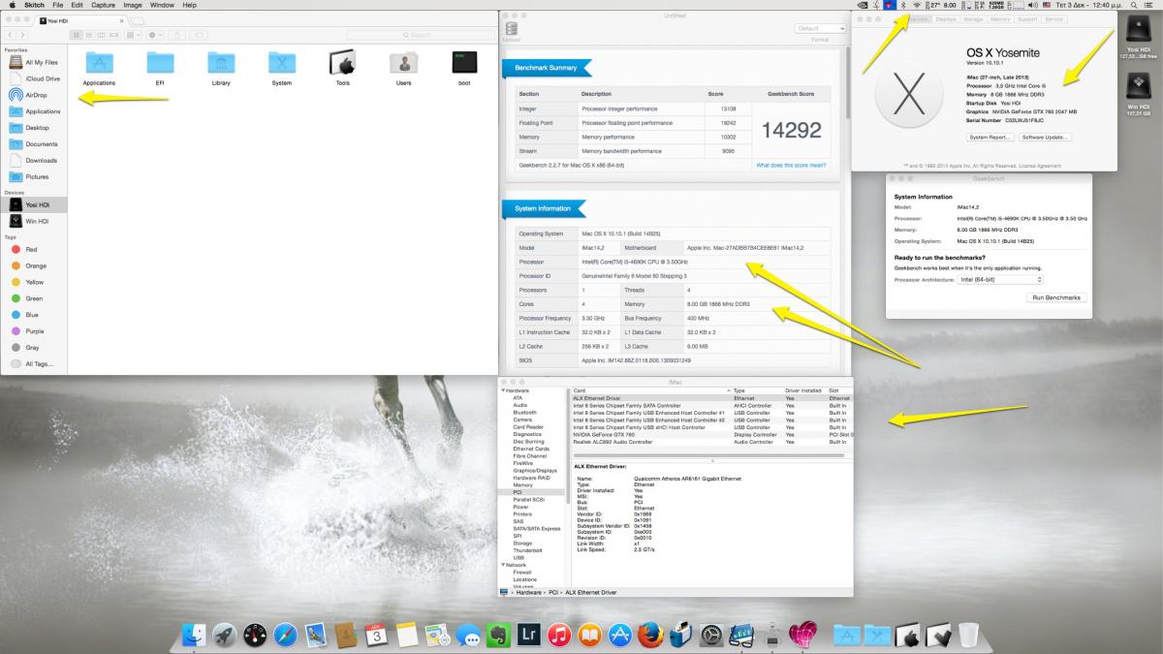Click Finder search field
Viewport: 1163px width, 654px height.
pos(422,35)
